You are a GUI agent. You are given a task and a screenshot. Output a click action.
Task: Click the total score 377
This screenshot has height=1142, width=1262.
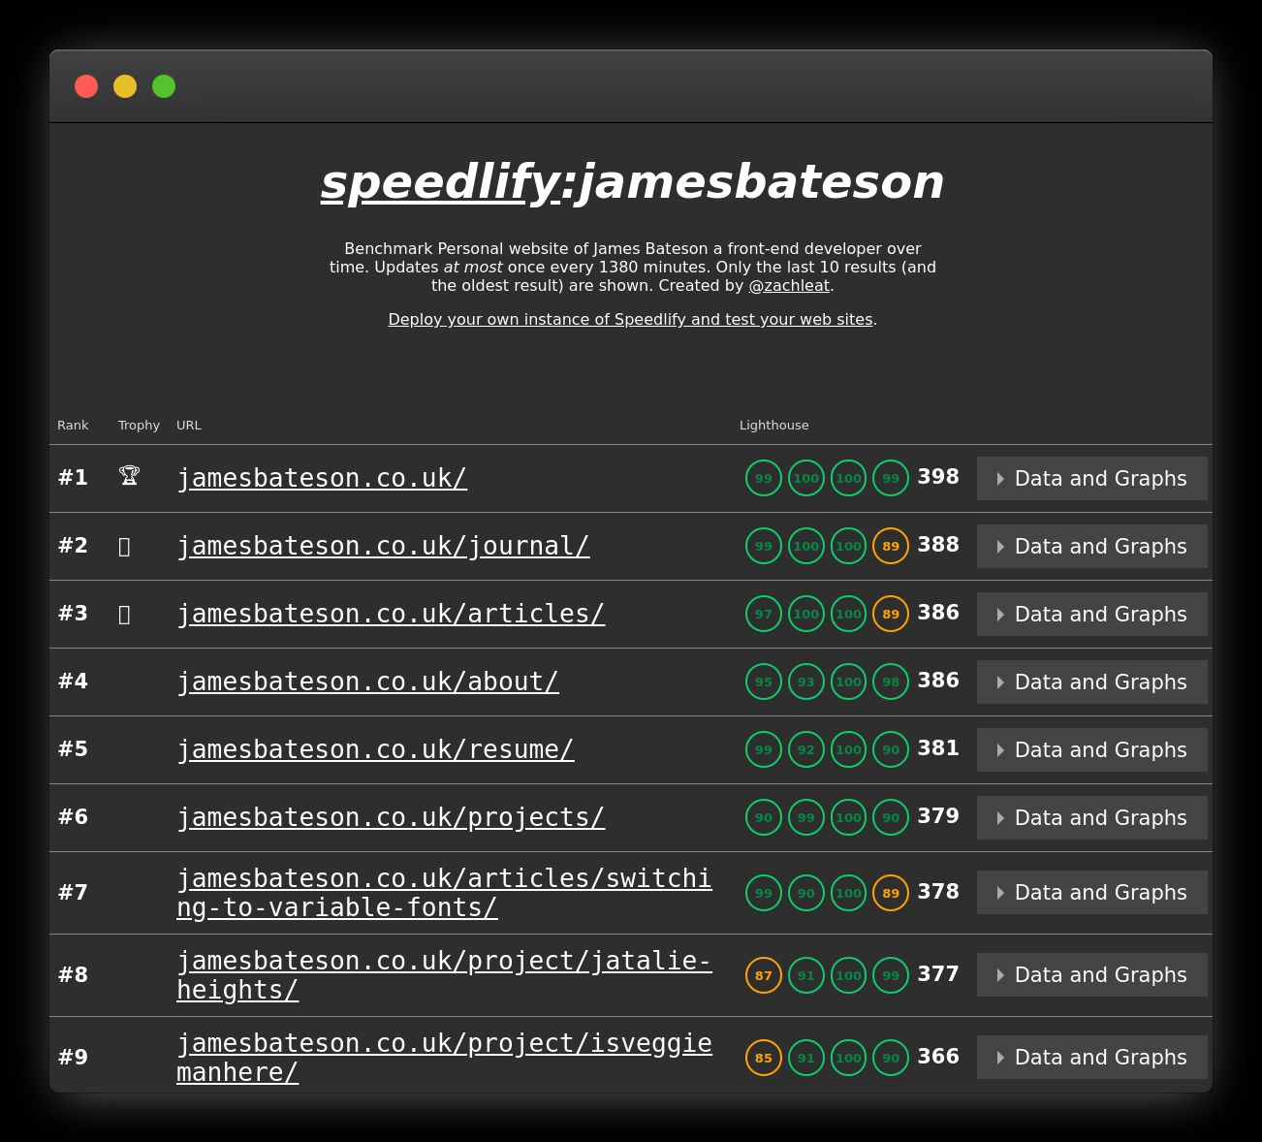pyautogui.click(x=938, y=974)
